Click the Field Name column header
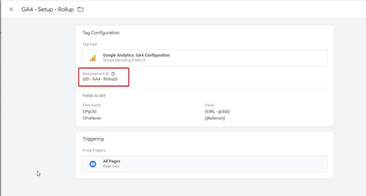The width and height of the screenshot is (366, 196). [x=91, y=105]
